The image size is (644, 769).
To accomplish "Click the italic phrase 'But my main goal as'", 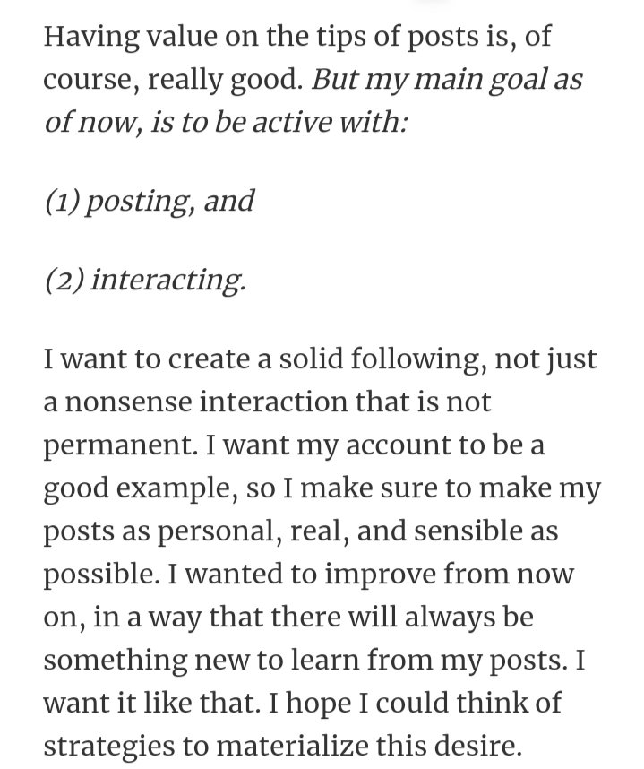I will (x=447, y=79).
